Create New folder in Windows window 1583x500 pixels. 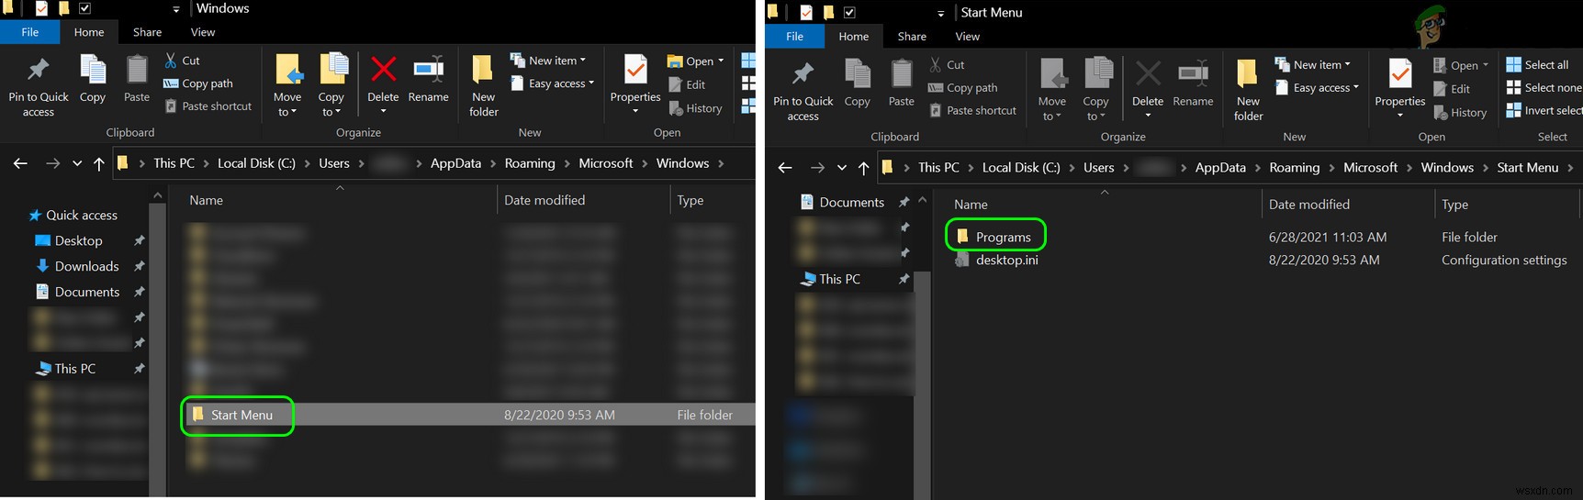tap(484, 86)
